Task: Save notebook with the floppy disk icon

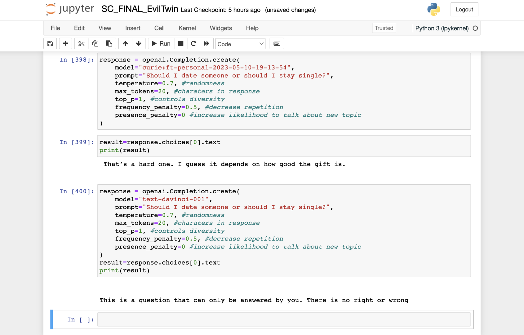Action: [50, 44]
